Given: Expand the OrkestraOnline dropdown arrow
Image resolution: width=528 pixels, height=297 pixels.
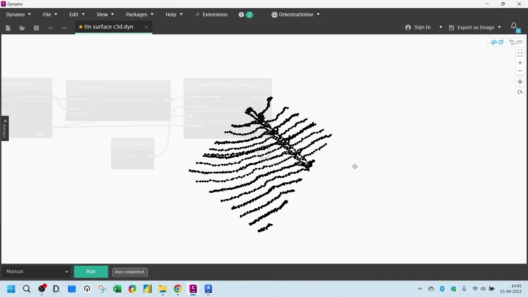Looking at the screenshot, I should [318, 14].
